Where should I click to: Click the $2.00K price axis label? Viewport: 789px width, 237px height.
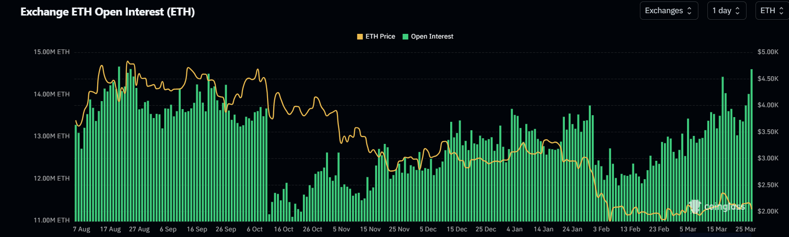tap(768, 212)
